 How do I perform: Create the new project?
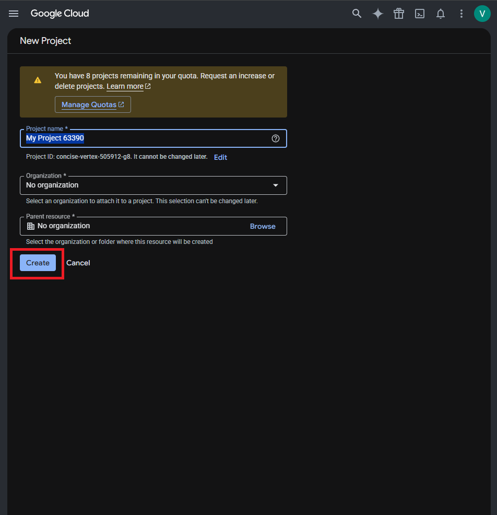(38, 263)
